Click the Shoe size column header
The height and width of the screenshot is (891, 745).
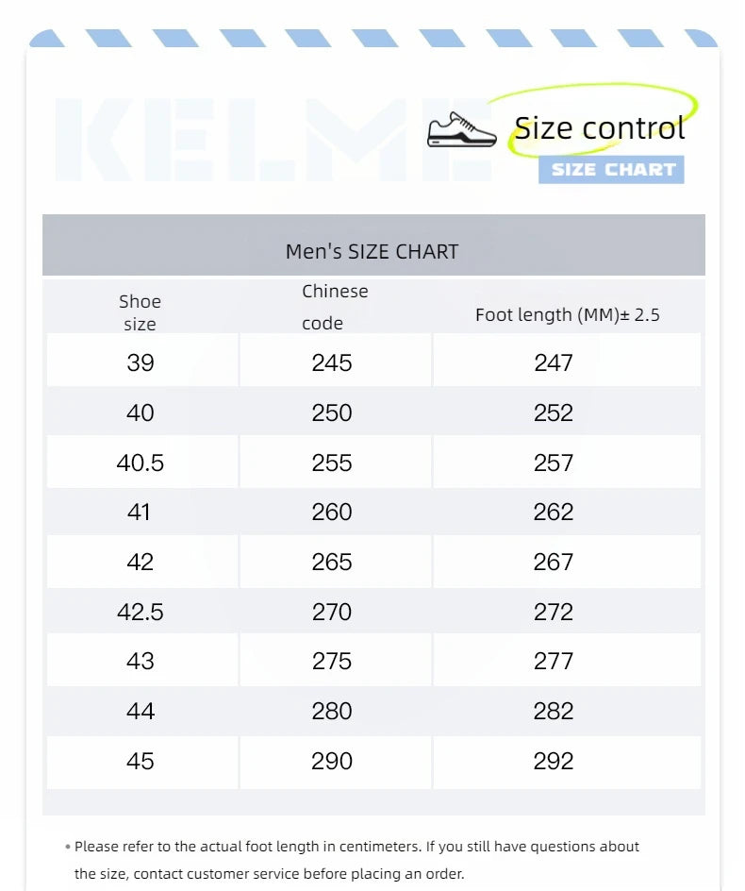(140, 312)
